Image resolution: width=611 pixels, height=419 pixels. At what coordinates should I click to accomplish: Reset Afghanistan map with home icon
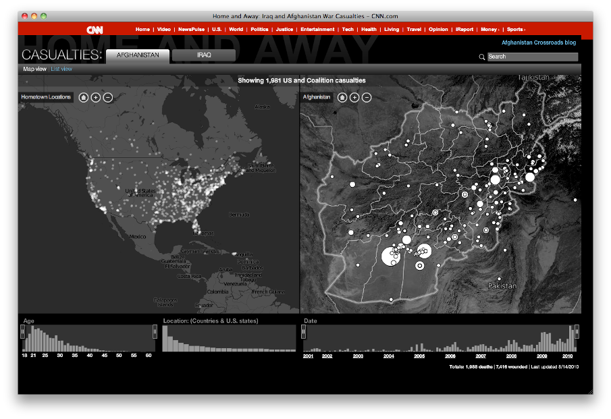tap(342, 98)
